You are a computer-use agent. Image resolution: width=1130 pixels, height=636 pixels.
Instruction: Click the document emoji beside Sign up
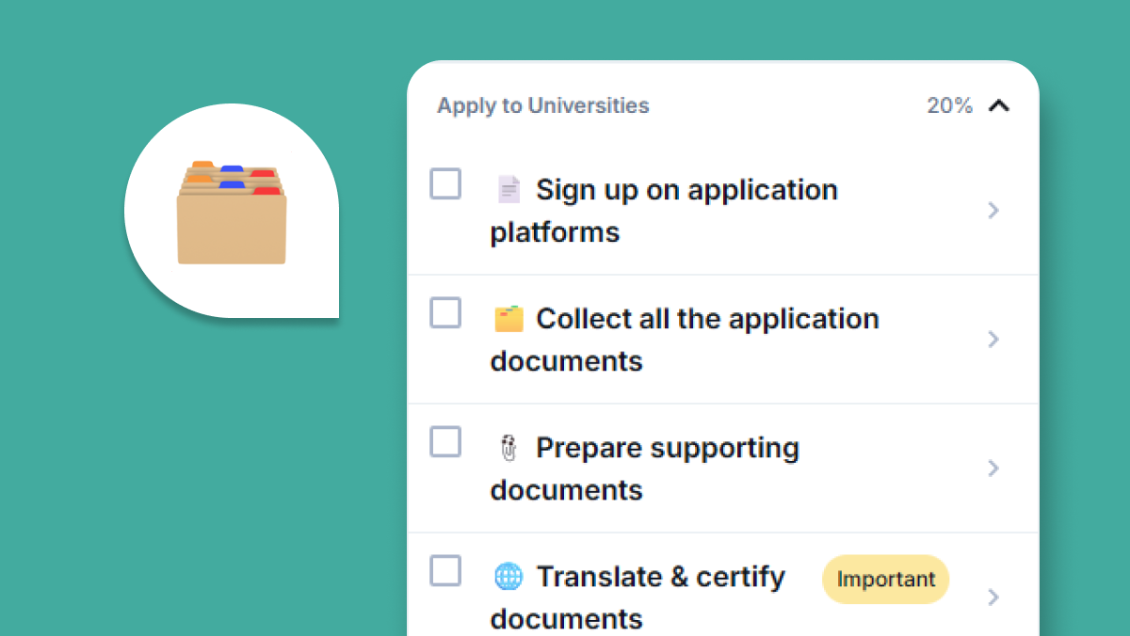pyautogui.click(x=508, y=190)
